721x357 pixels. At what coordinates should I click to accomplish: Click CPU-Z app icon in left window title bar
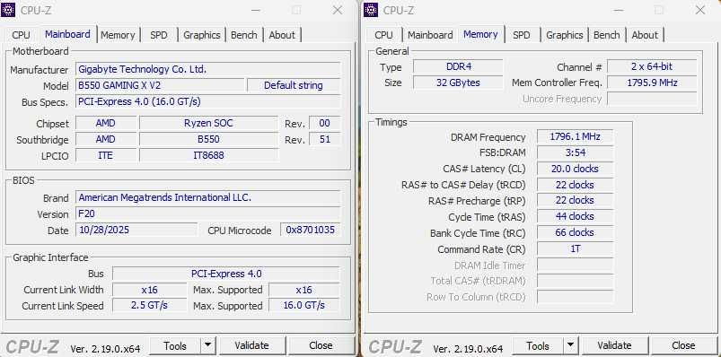[x=8, y=10]
